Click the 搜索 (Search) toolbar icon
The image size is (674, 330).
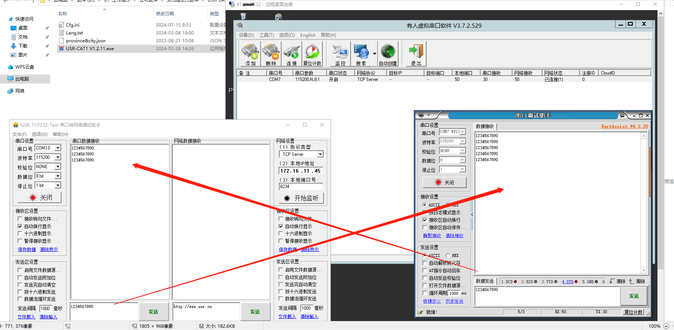tap(361, 54)
